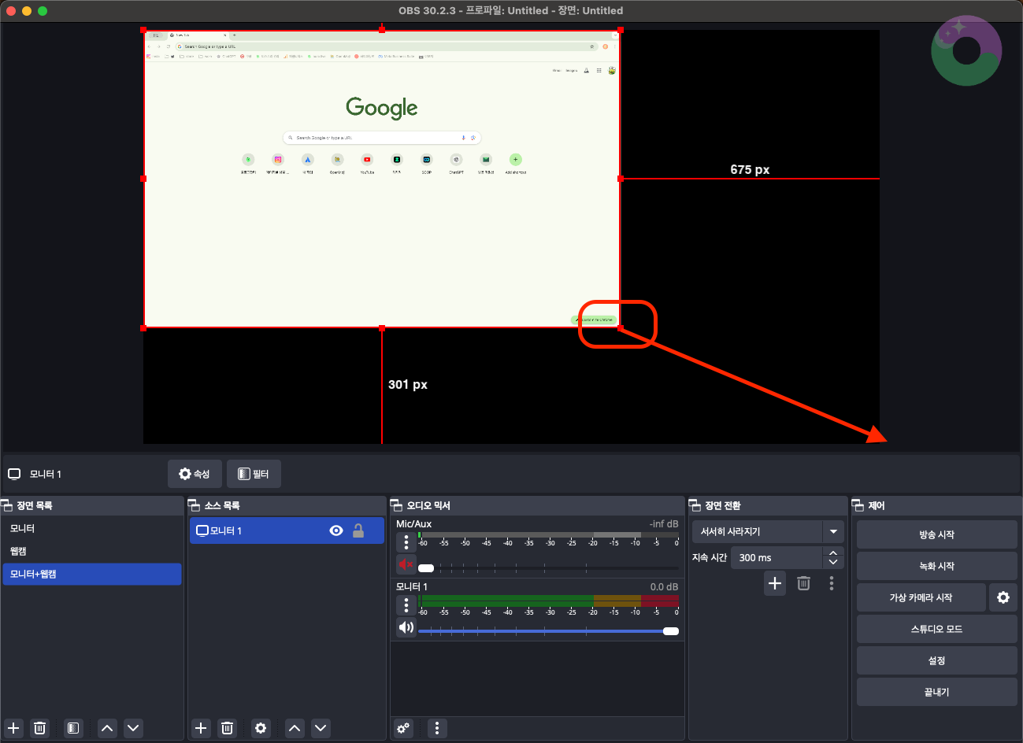
Task: Hide 모니터 1 source with eye icon
Action: 336,530
